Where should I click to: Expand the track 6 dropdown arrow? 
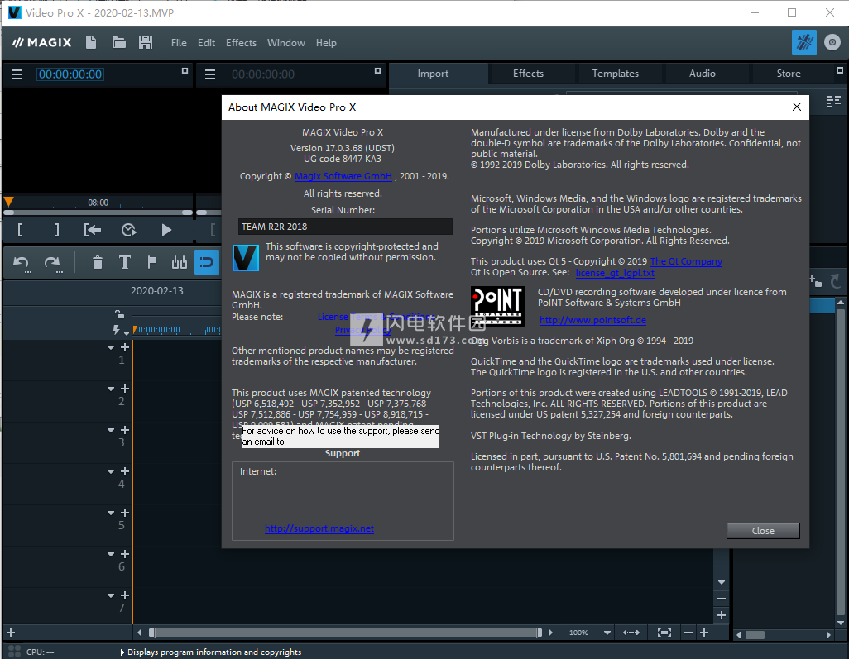pos(111,554)
